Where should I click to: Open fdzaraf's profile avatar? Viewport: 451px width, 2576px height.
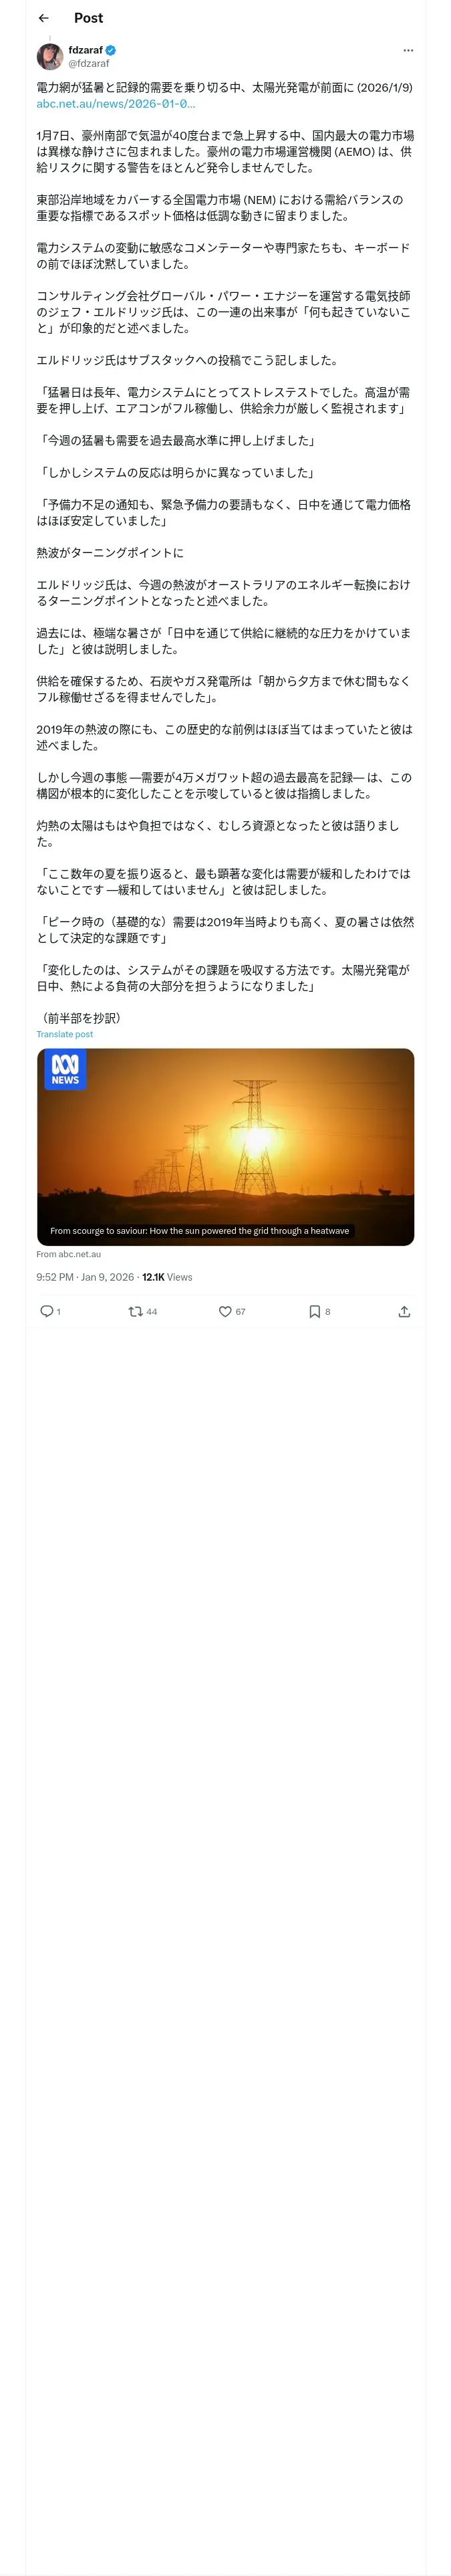49,56
